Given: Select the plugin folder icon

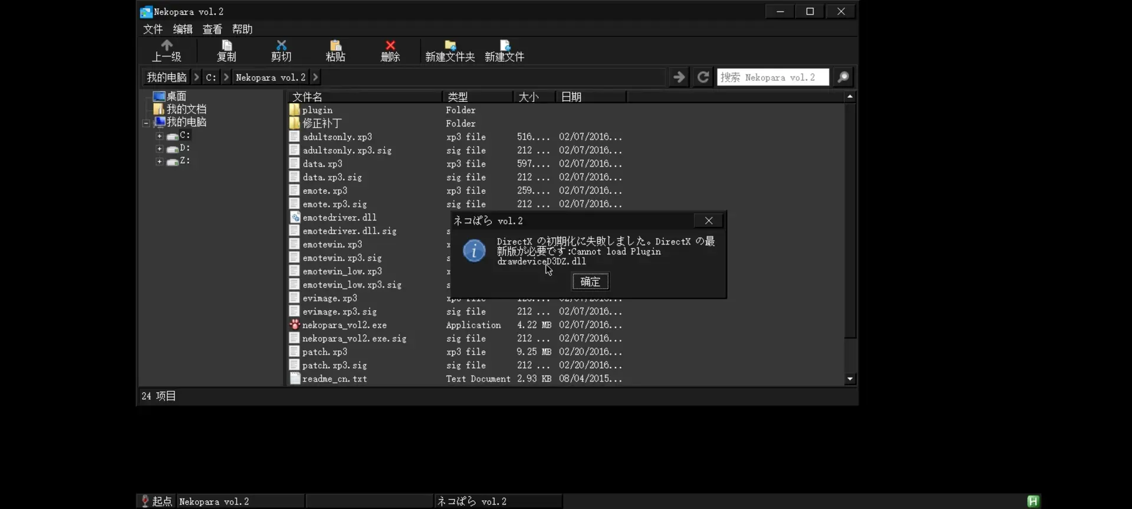Looking at the screenshot, I should tap(295, 110).
